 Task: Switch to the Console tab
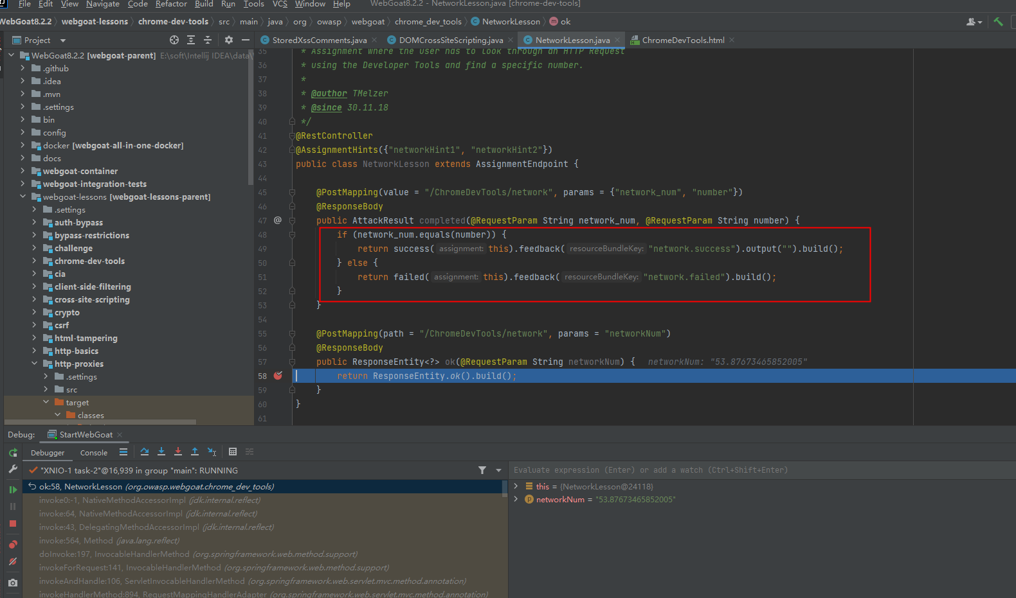pyautogui.click(x=94, y=453)
